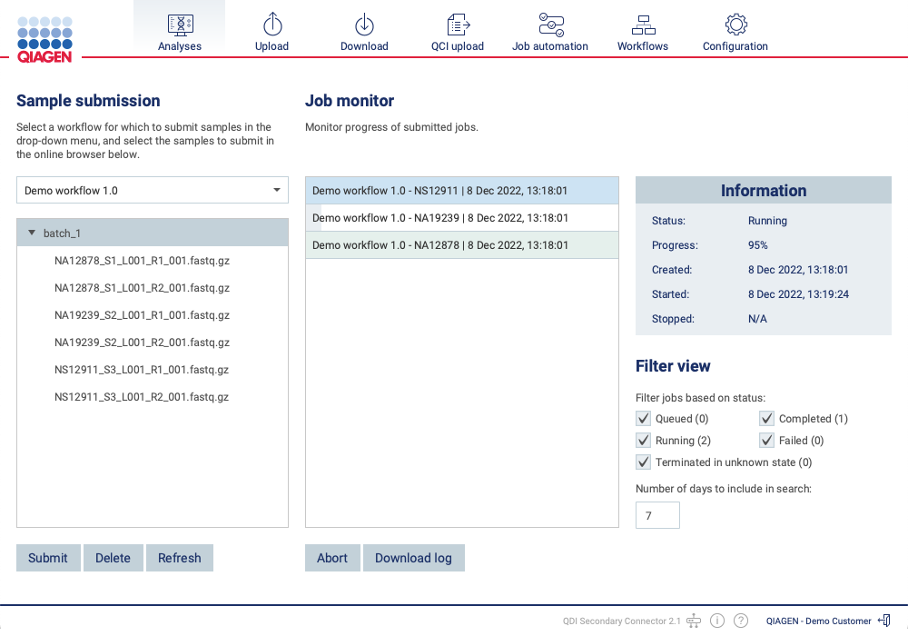
Task: Click the Download icon in the navbar
Action: coord(364,25)
